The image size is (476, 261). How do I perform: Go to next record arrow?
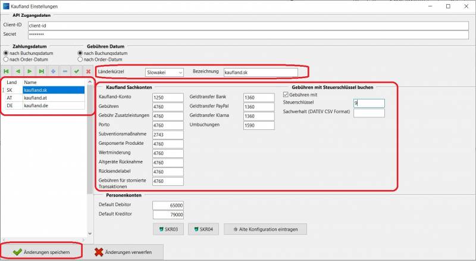coord(30,72)
